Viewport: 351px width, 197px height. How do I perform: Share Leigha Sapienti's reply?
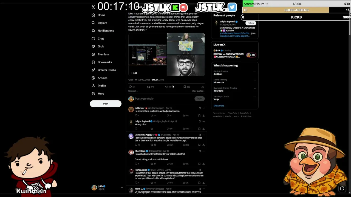coord(203,129)
